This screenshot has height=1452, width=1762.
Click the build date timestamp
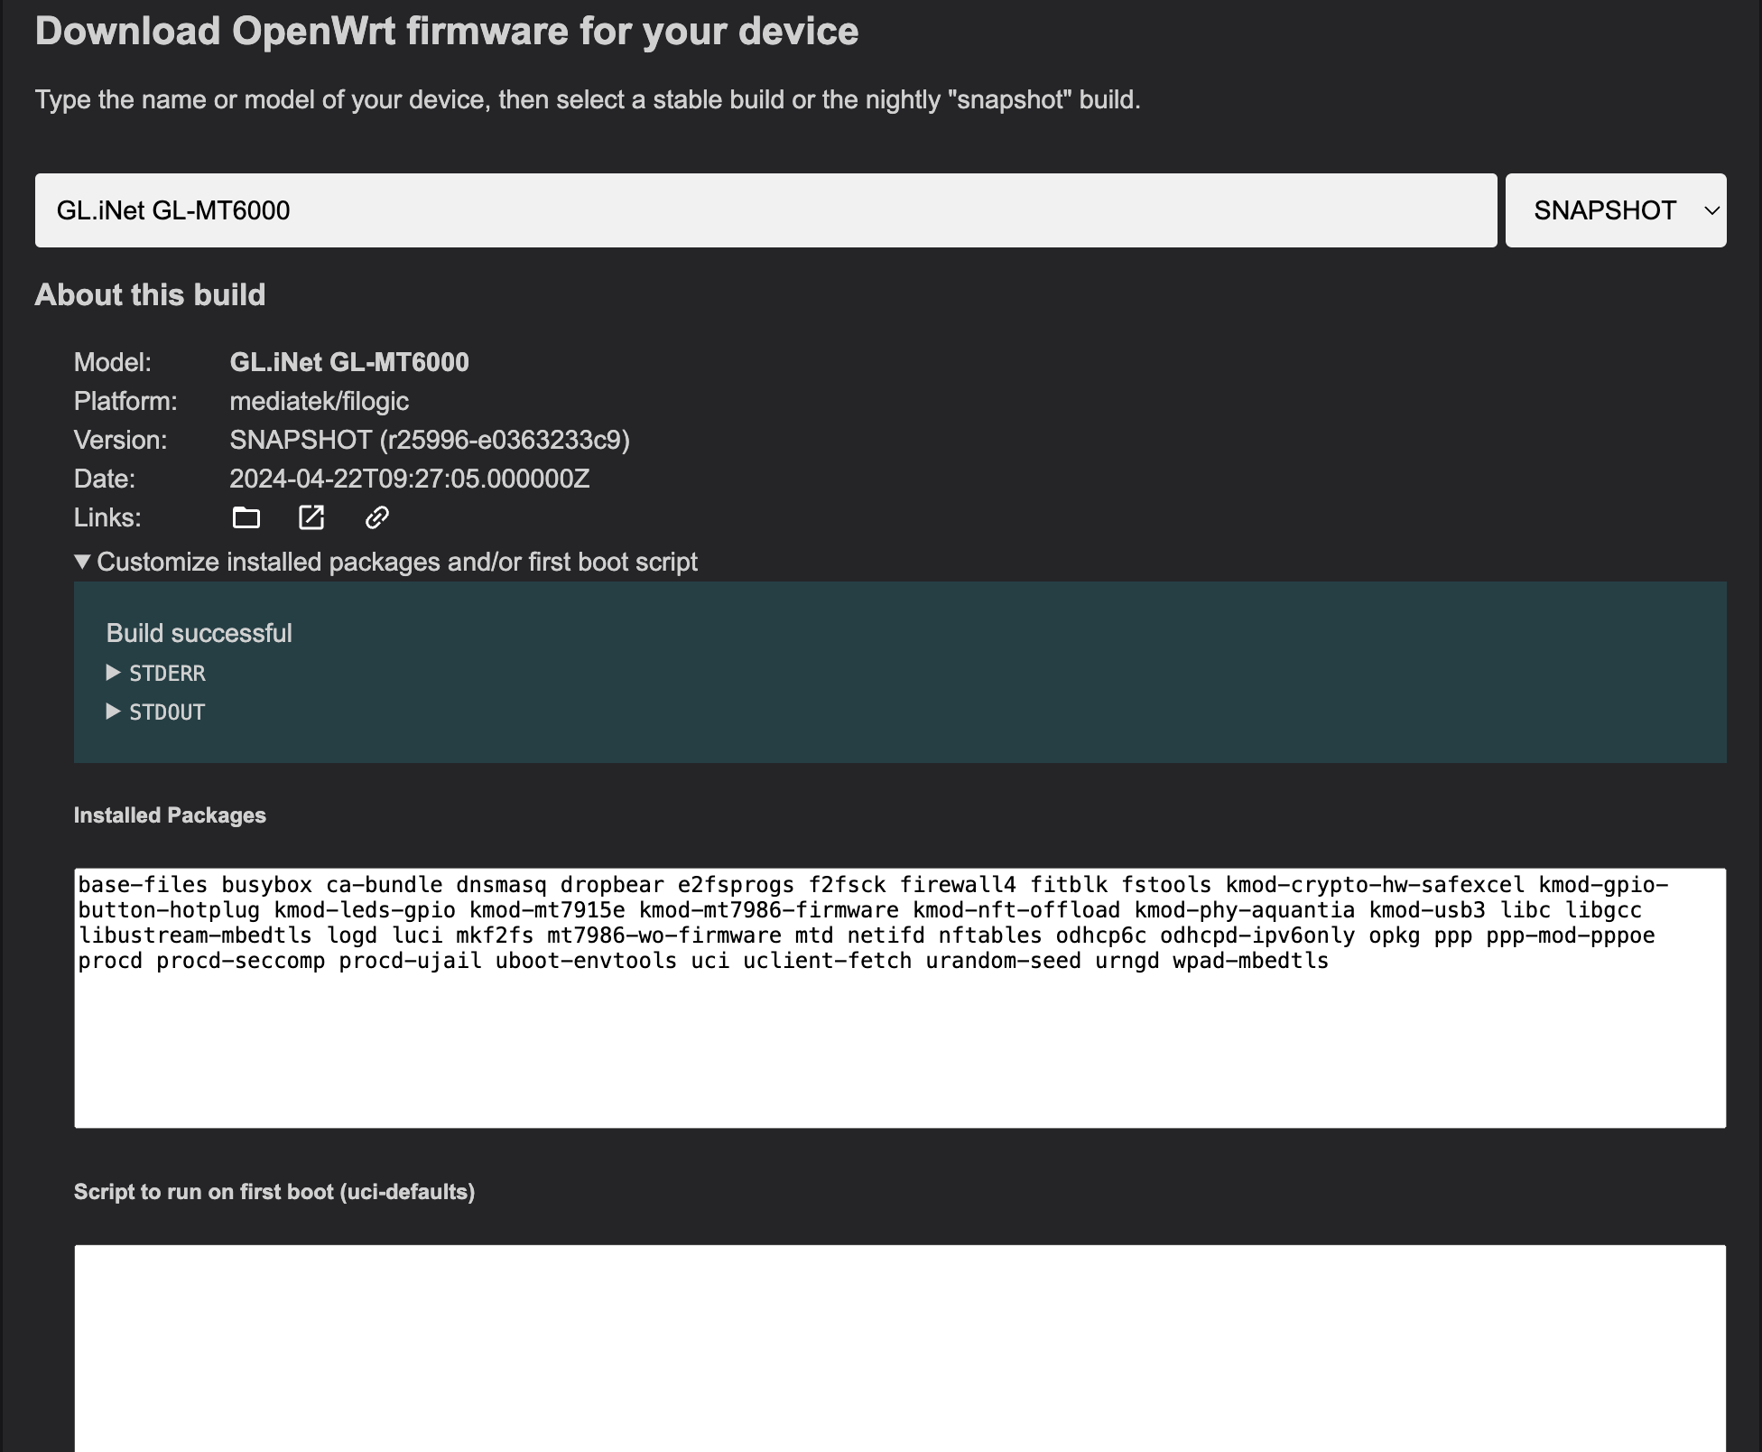[410, 479]
